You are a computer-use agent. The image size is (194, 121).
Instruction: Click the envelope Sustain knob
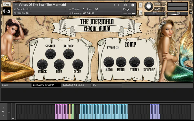coord(50,54)
